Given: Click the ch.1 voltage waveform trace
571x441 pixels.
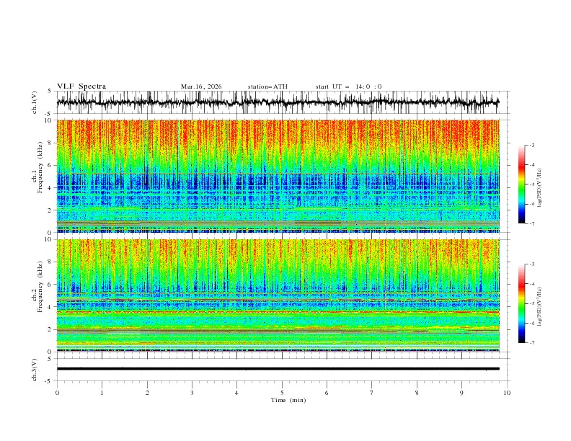Looking at the screenshot, I should coord(278,102).
